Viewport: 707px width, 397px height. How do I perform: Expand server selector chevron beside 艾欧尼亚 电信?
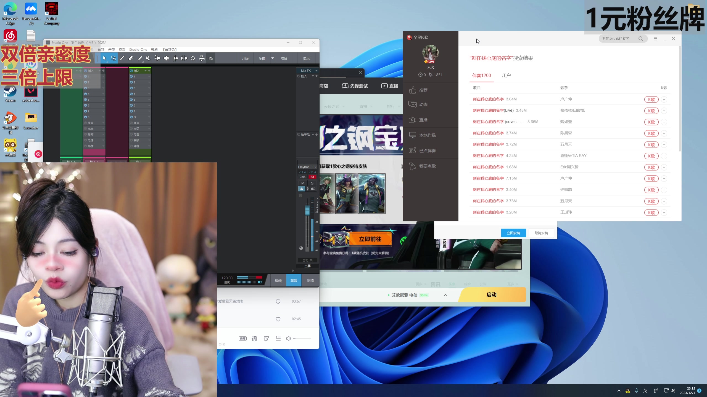[x=445, y=295]
